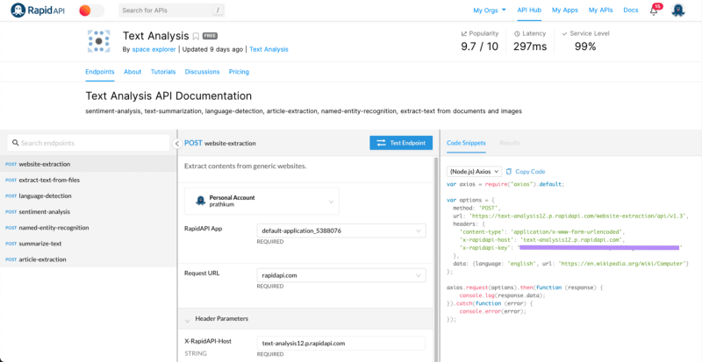Switch to the Pricing tab
The width and height of the screenshot is (702, 362).
pyautogui.click(x=239, y=72)
